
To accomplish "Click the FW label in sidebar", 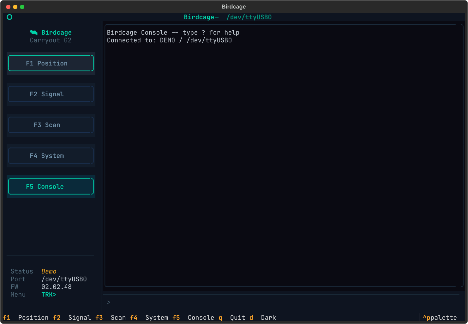I will click(15, 287).
